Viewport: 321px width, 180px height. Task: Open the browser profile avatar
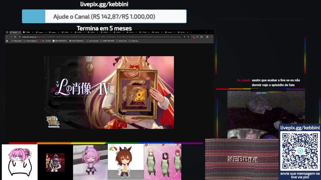[207, 37]
